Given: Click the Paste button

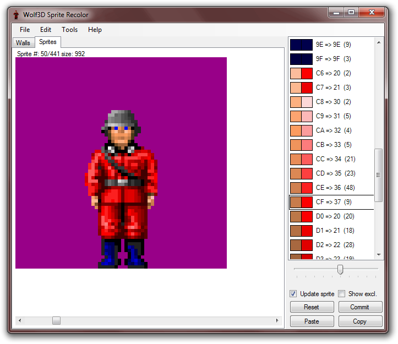Looking at the screenshot, I should point(312,321).
